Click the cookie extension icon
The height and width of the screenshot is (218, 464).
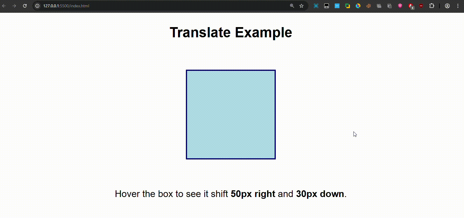click(369, 6)
